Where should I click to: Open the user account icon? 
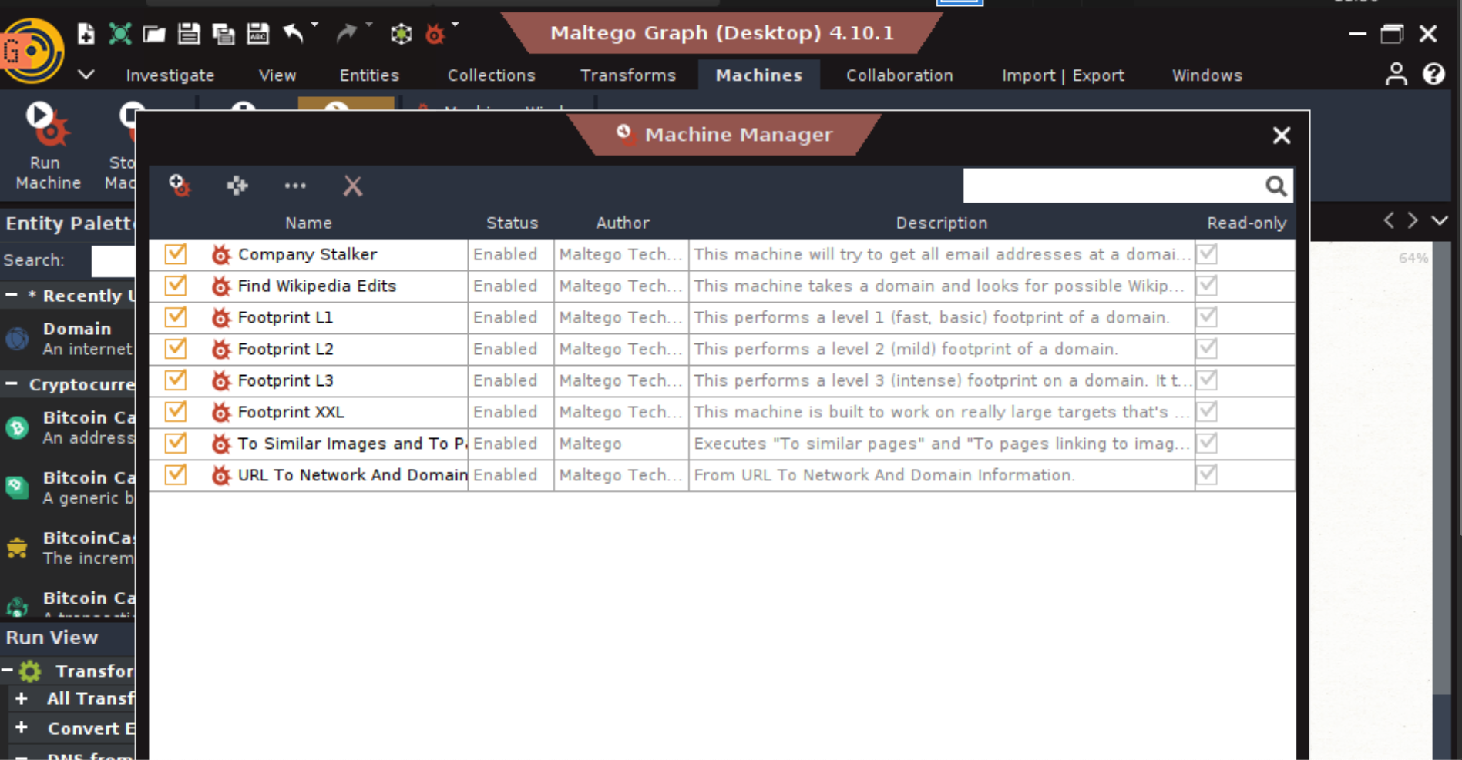point(1396,74)
